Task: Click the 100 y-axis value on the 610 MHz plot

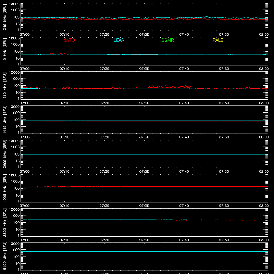Action: click(16, 86)
